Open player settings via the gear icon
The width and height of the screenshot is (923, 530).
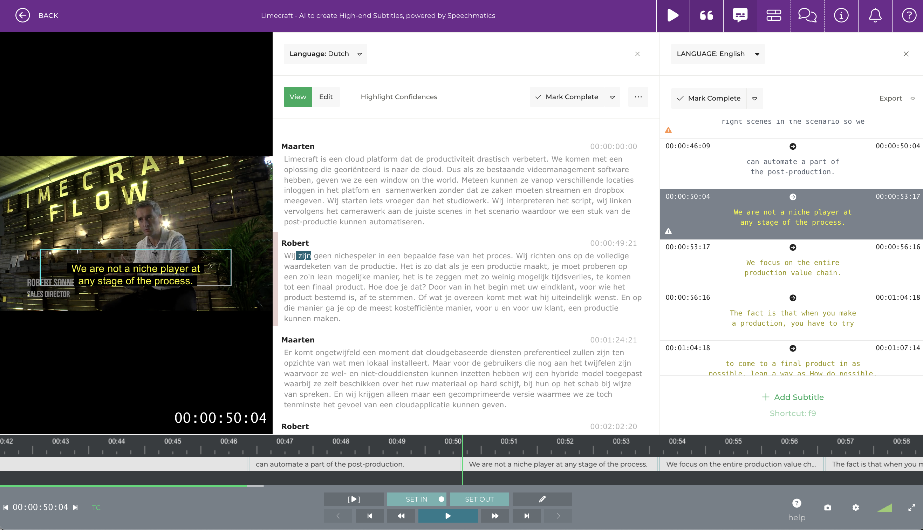click(x=856, y=508)
